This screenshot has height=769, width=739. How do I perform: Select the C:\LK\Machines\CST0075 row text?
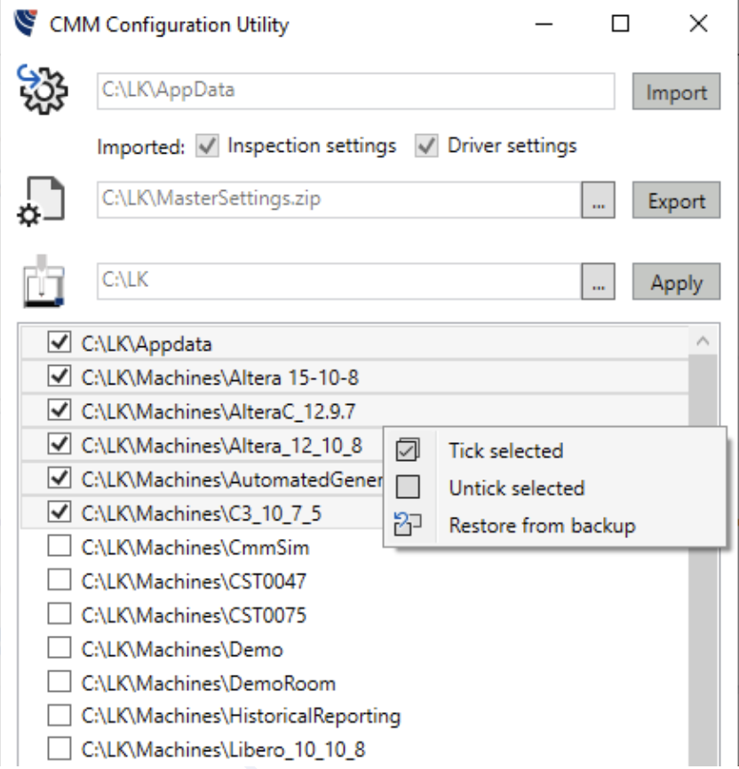pyautogui.click(x=194, y=615)
